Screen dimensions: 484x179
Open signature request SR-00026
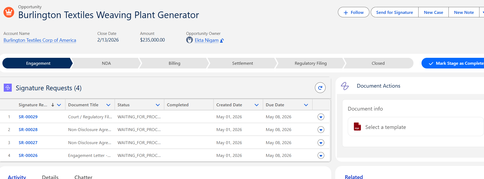(x=28, y=156)
